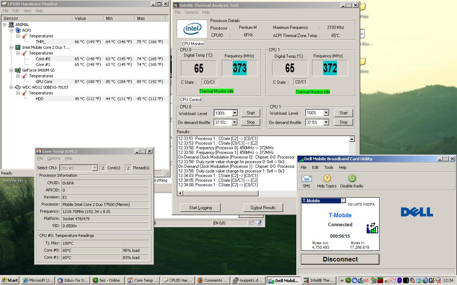Click Results horizontal scrollbar thumb
This screenshot has width=457, height=285.
[220, 193]
